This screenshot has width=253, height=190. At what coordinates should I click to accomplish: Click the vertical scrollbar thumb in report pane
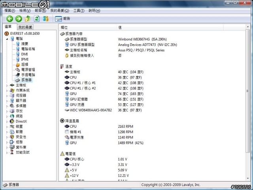[x=248, y=91]
